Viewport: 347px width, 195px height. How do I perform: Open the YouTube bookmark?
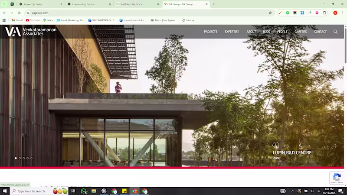point(33,20)
